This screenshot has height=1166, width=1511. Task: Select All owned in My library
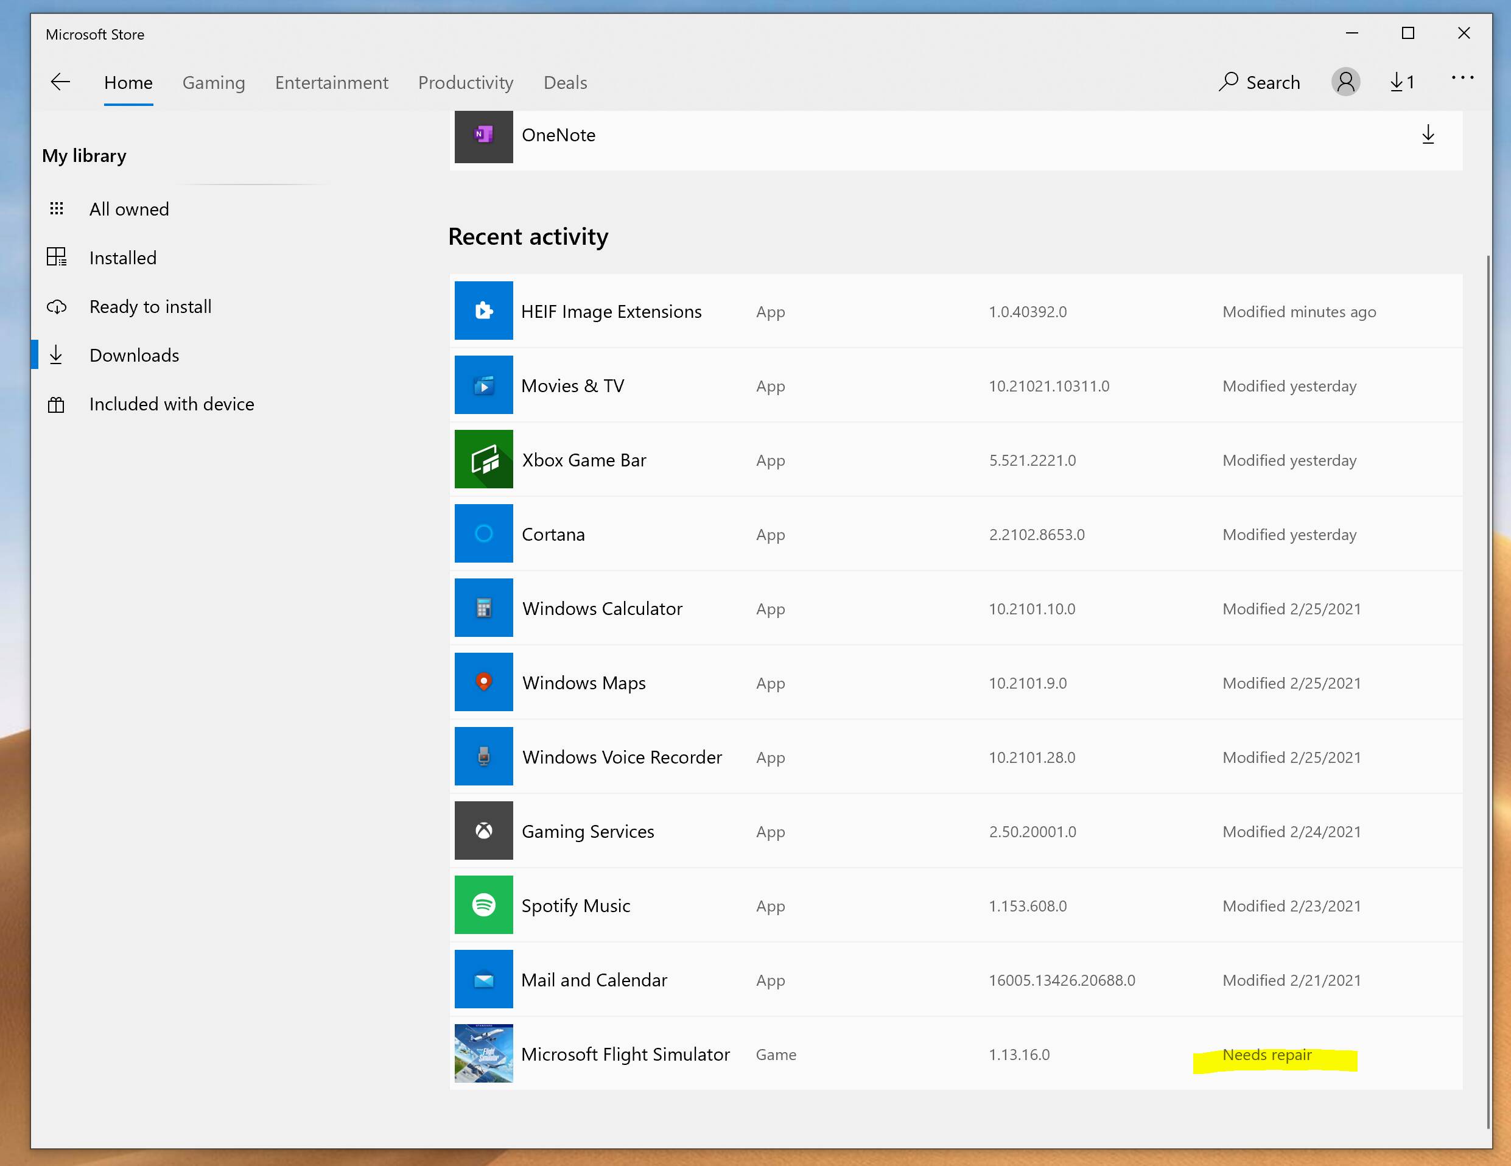click(128, 209)
